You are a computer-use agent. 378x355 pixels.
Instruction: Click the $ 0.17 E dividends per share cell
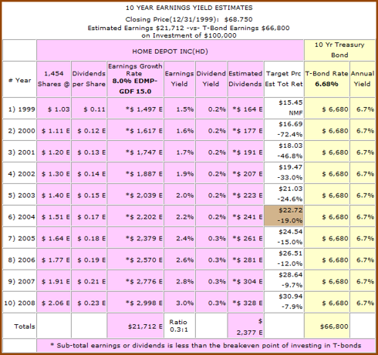pos(89,216)
